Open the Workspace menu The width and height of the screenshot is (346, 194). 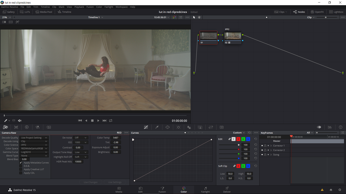121,7
